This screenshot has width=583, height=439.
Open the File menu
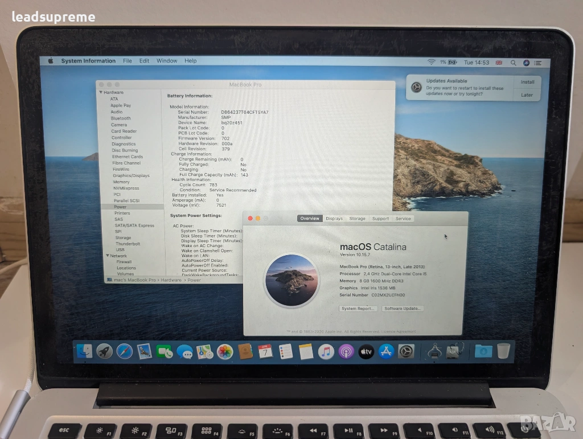coord(128,61)
